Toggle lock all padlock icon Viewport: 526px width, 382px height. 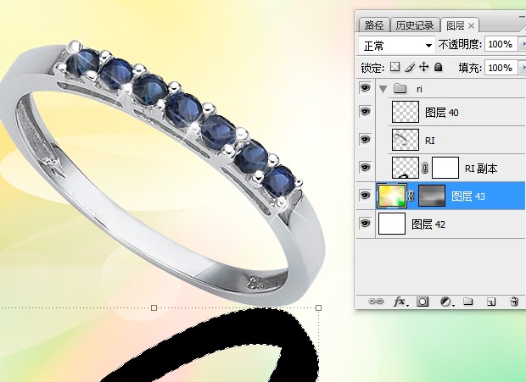(438, 67)
